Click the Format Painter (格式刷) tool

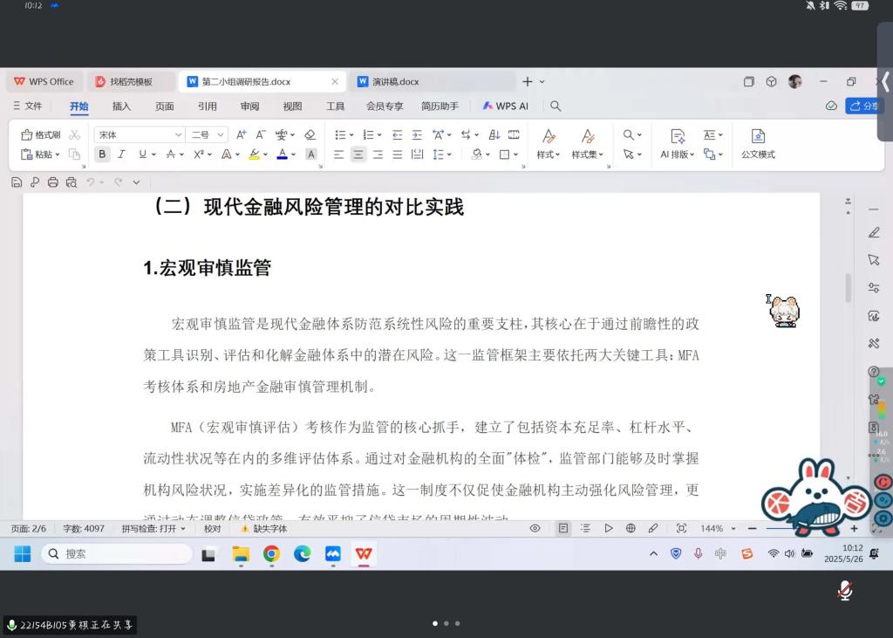(40, 134)
